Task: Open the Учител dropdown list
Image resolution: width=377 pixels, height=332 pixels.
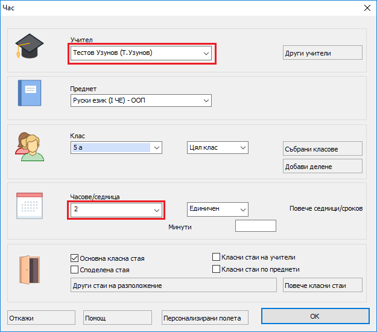Action: coord(206,53)
